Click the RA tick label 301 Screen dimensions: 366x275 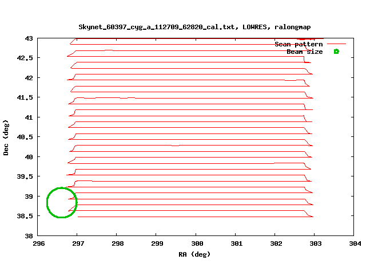tap(237, 243)
